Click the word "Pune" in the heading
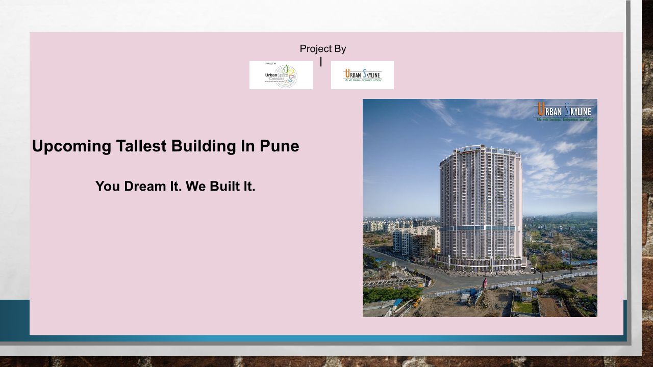The height and width of the screenshot is (367, 653). click(279, 146)
